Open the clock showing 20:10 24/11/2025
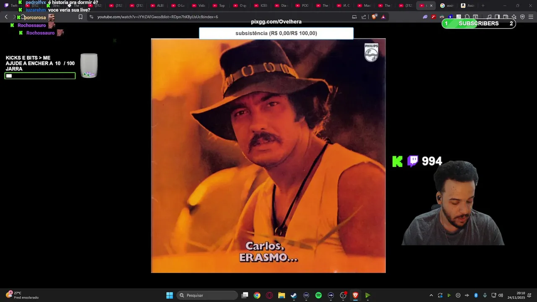Image resolution: width=537 pixels, height=302 pixels. point(517,295)
